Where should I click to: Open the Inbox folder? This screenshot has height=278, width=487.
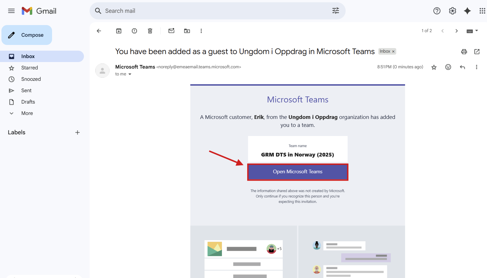pyautogui.click(x=42, y=56)
